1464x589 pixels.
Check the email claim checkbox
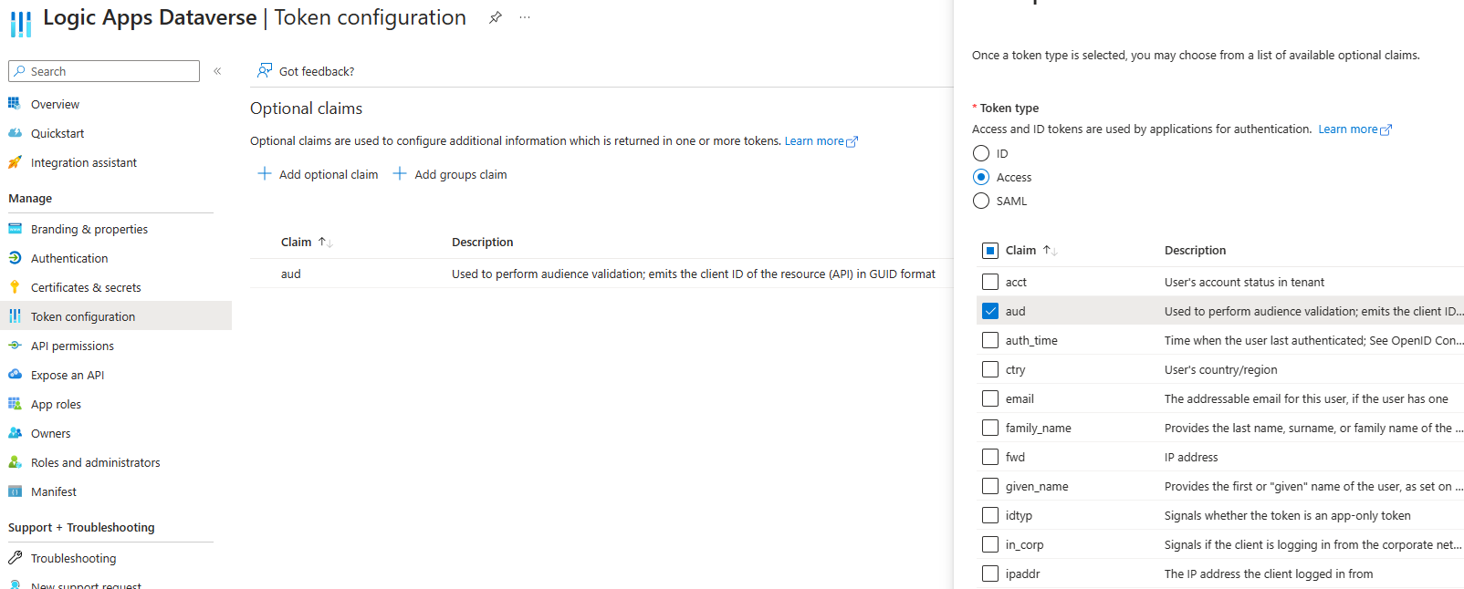(990, 398)
